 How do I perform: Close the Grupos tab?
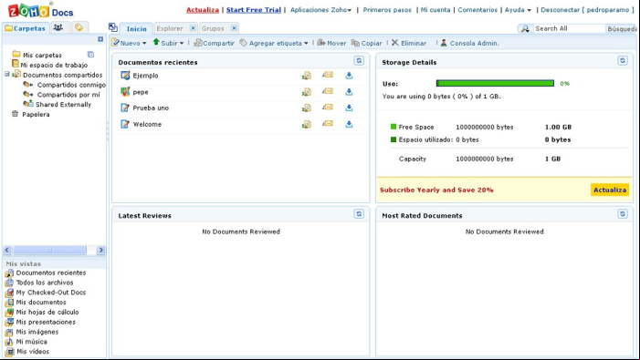click(234, 28)
